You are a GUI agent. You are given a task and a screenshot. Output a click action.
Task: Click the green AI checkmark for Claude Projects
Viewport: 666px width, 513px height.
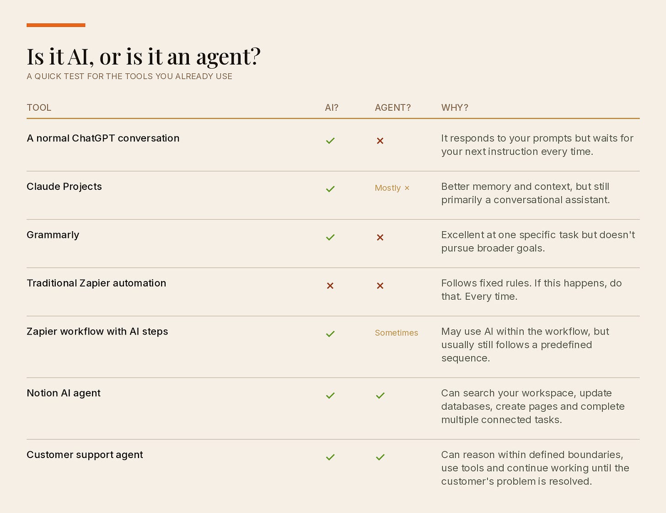tap(330, 189)
